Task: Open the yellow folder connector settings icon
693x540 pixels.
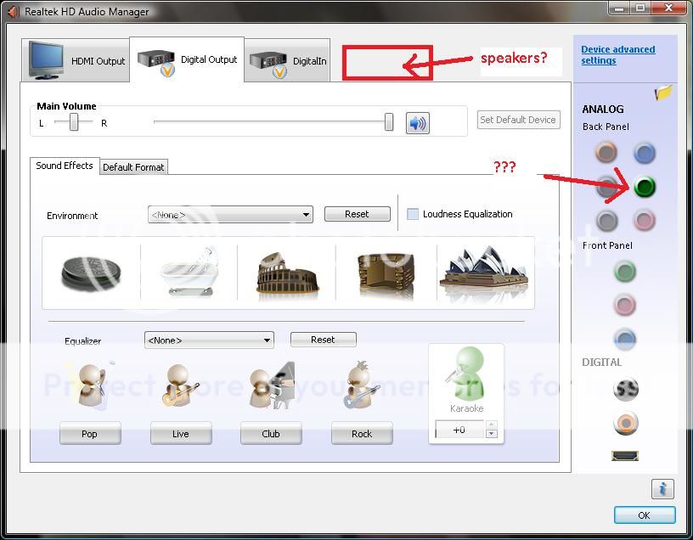Action: (x=664, y=93)
